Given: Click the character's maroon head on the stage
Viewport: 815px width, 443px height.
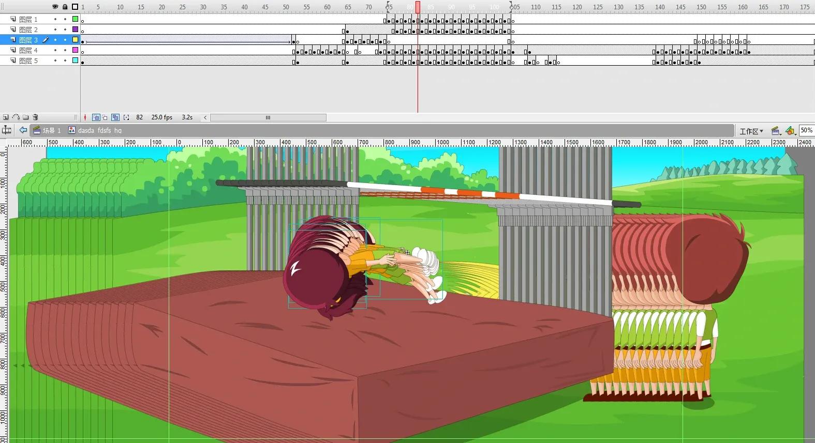Looking at the screenshot, I should (x=316, y=279).
